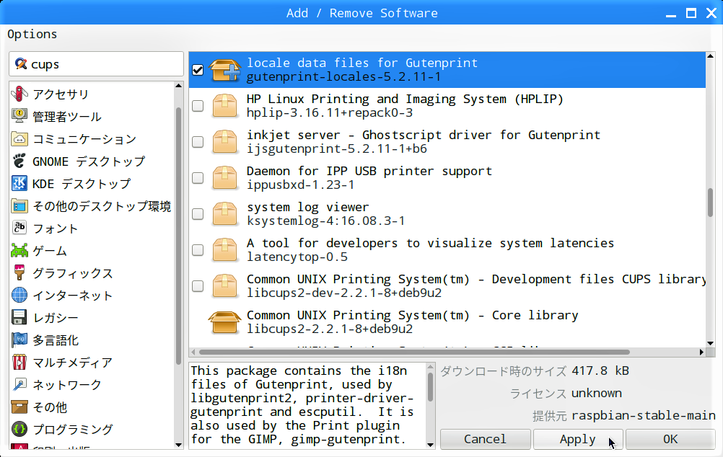Viewport: 723px width, 457px height.
Task: Select the 多言語化 flag icon
Action: (19, 340)
